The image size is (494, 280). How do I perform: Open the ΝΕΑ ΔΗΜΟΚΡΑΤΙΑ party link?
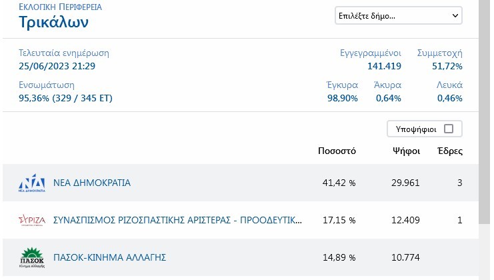tap(92, 183)
